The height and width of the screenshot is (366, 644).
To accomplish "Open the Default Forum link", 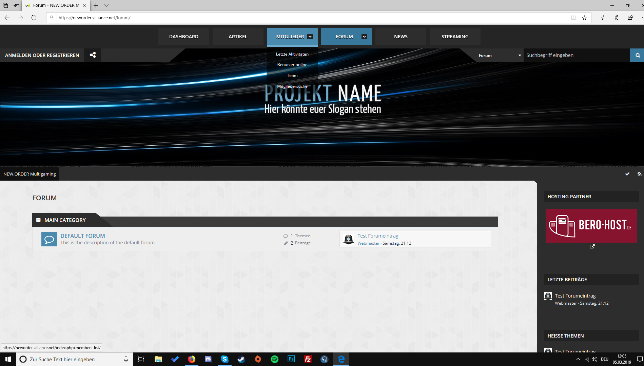I will [83, 236].
